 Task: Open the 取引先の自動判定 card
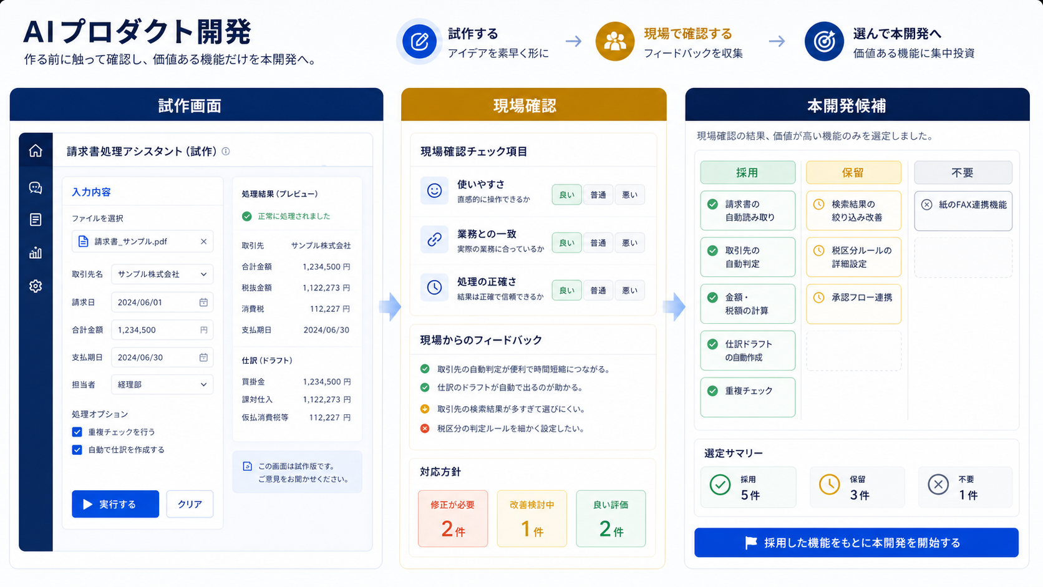(x=747, y=257)
